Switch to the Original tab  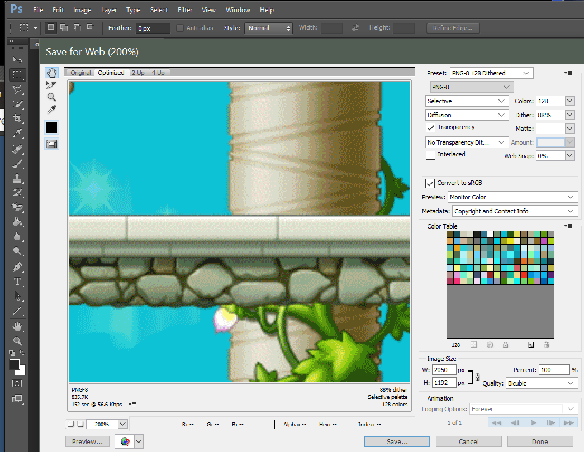[x=80, y=73]
